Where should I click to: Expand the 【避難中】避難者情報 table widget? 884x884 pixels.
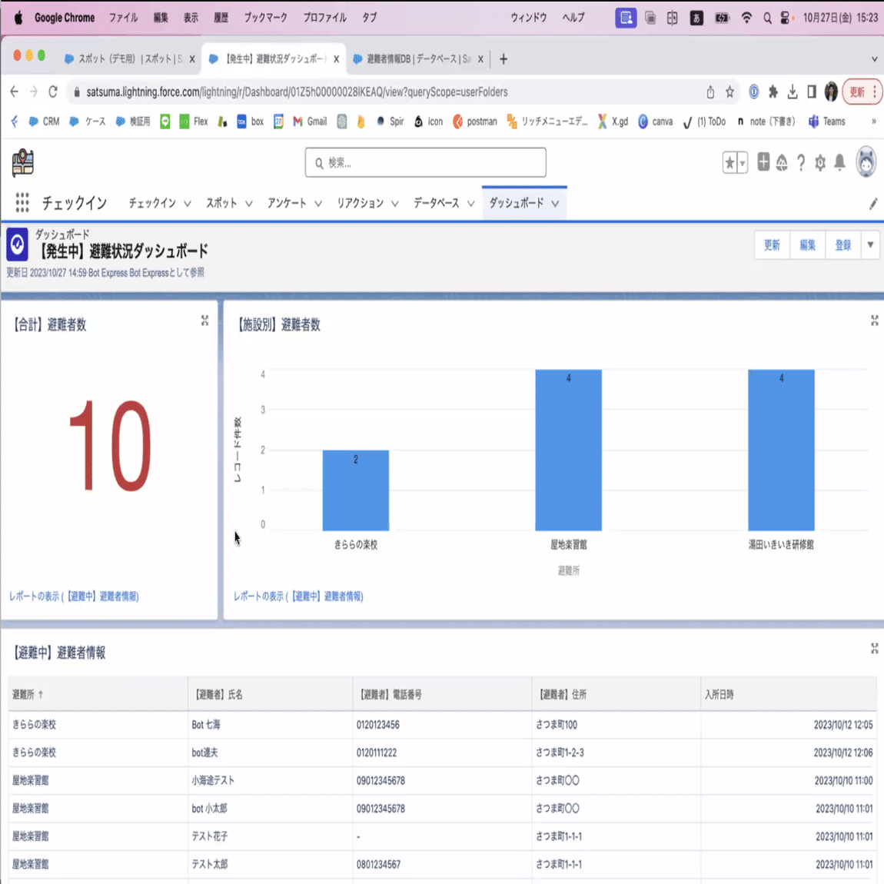875,648
